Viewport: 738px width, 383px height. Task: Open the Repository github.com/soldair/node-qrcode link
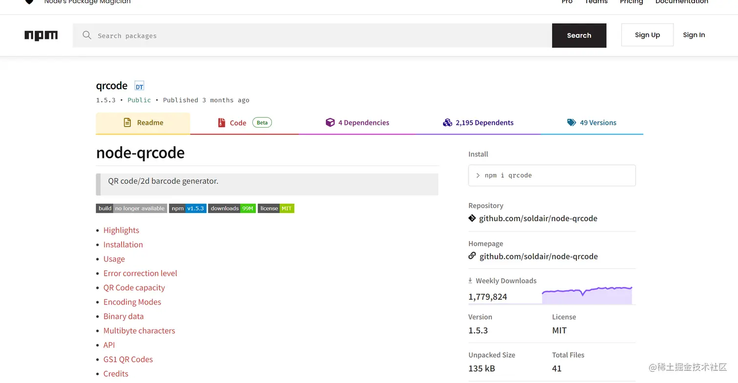(538, 218)
